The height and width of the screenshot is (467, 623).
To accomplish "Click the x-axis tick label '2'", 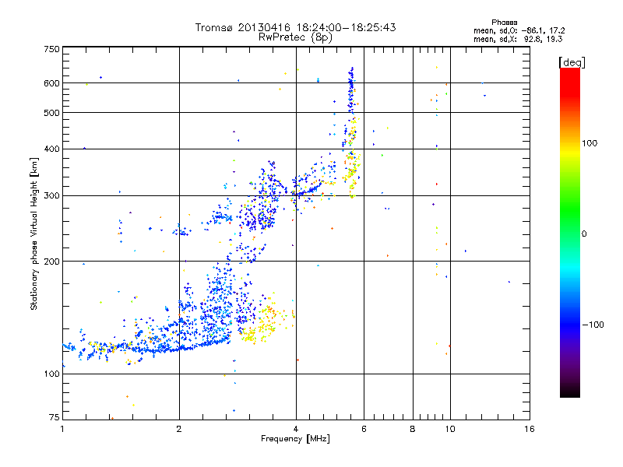I will 179,429.
